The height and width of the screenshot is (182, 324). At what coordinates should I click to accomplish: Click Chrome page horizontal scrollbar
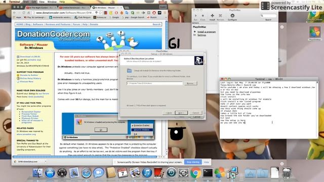85,157
